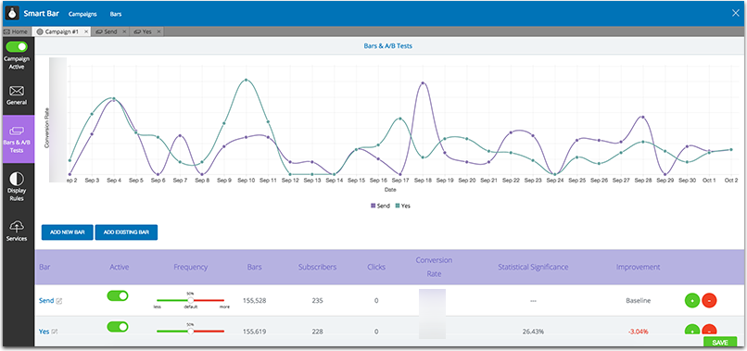Click red minus button in Yes row

click(x=709, y=331)
